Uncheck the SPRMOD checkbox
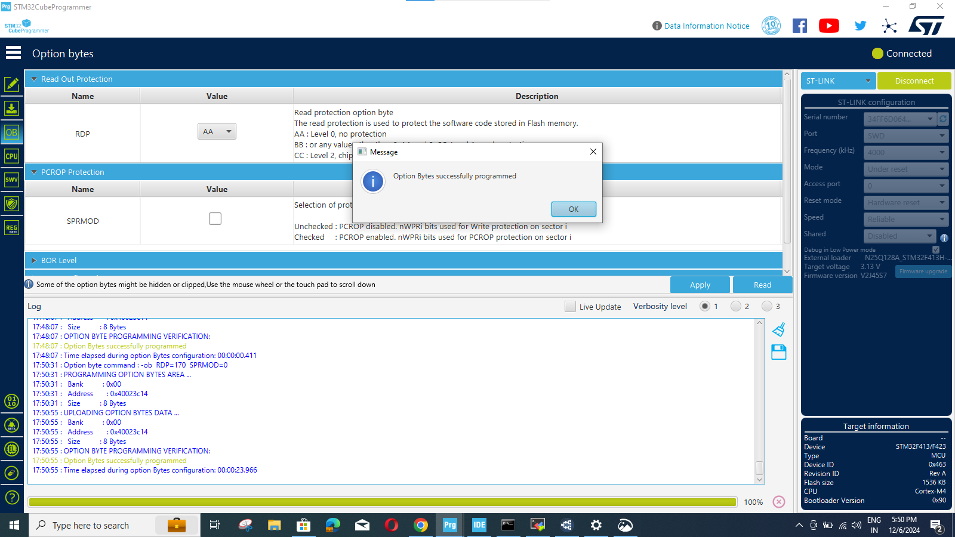The image size is (955, 537). pyautogui.click(x=215, y=218)
